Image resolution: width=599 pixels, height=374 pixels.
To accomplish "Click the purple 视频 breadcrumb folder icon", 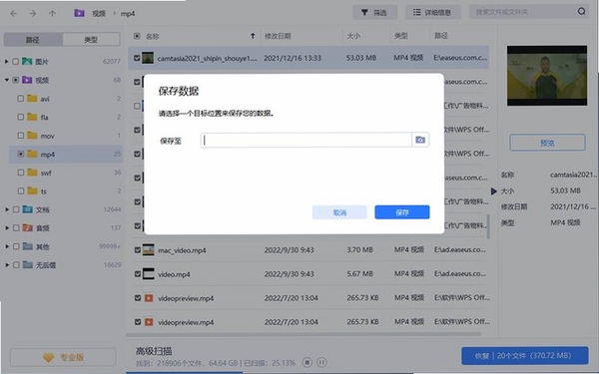I will point(79,13).
